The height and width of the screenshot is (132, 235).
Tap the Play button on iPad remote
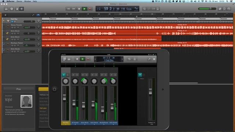(82, 59)
